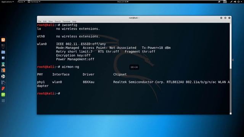
Task: Open the Terminal app menu in top bar
Action: pyautogui.click(x=34, y=2)
